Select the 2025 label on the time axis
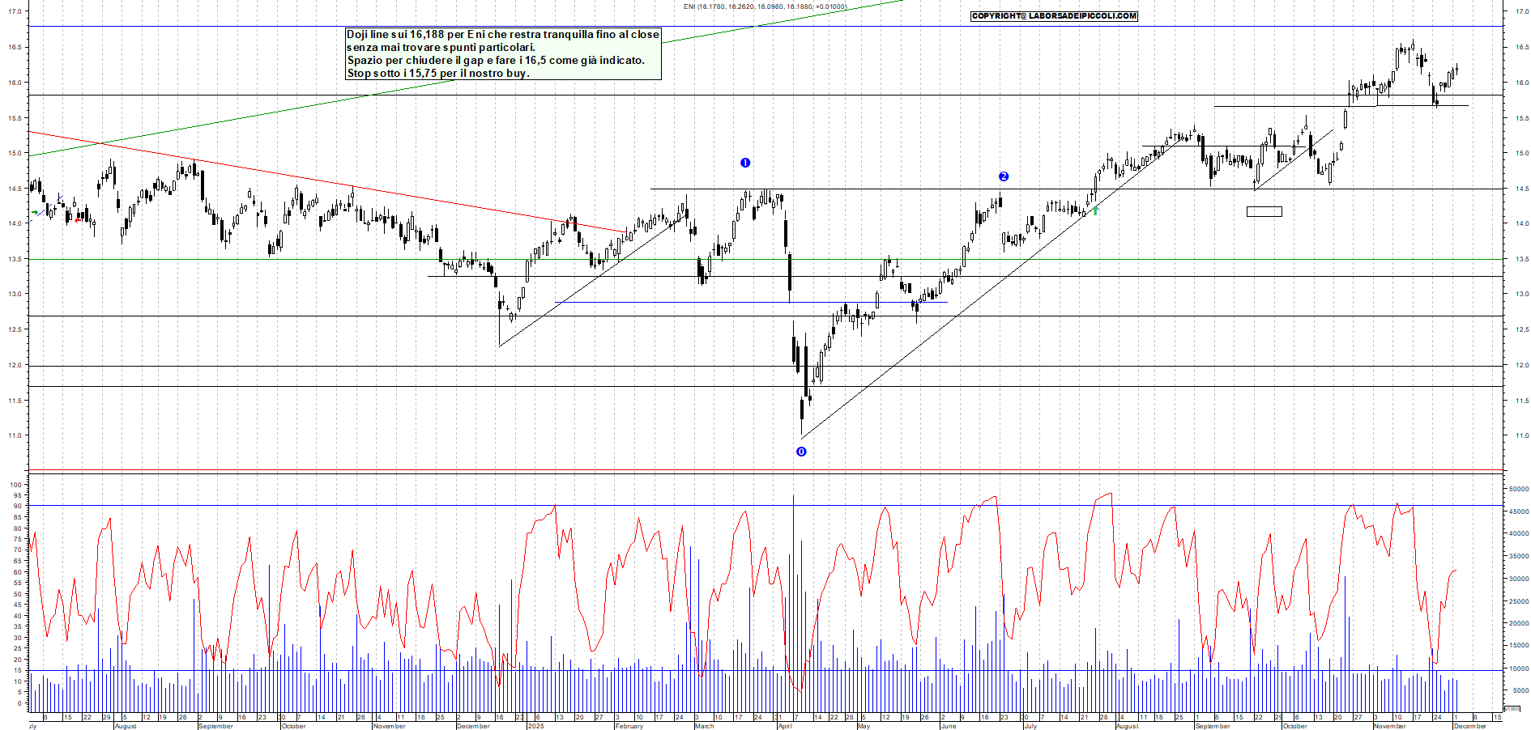1531x730 pixels. [535, 726]
